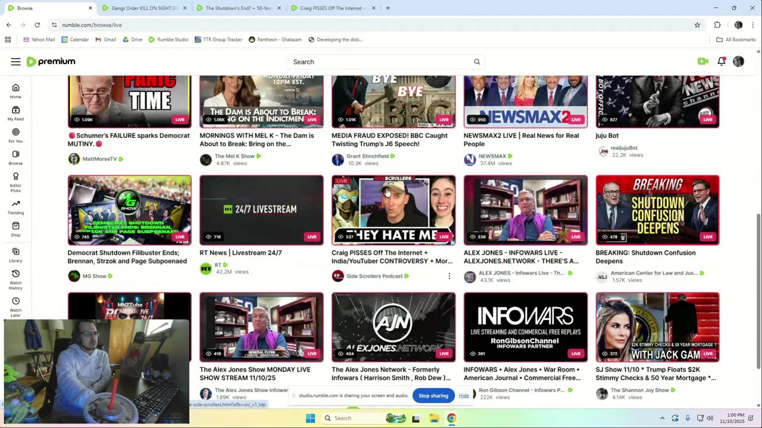Open My Feed in sidebar
This screenshot has height=428, width=762.
pos(15,113)
